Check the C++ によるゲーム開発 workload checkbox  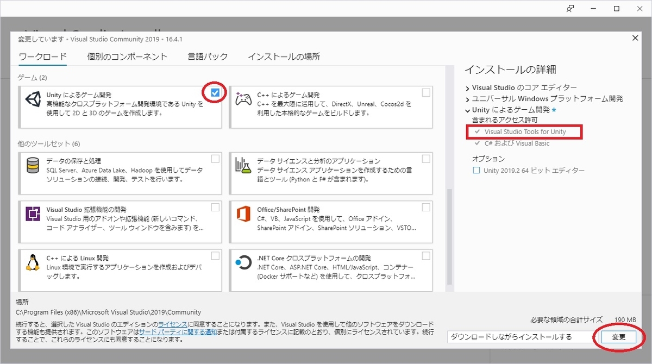[x=426, y=92]
